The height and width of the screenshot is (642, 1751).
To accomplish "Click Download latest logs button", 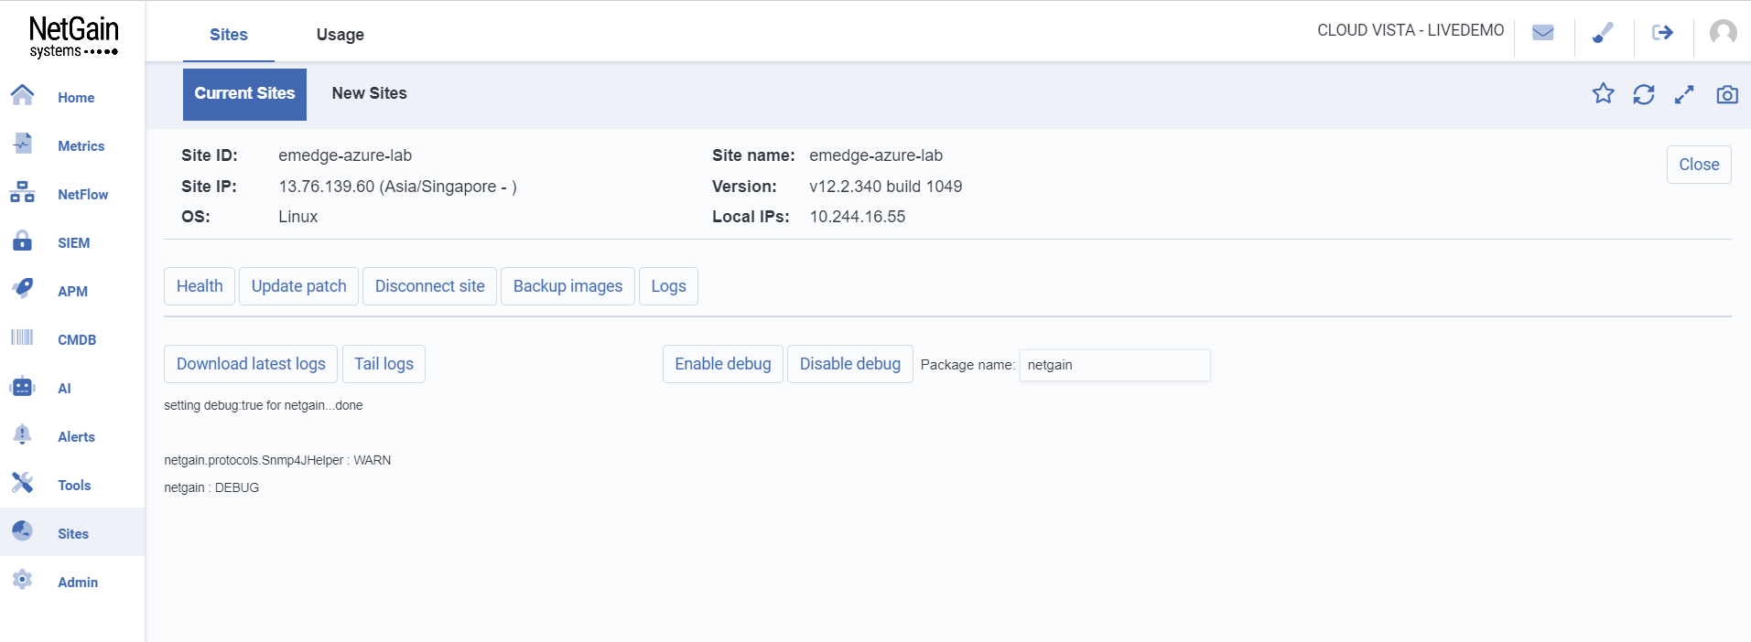I will pos(251,364).
